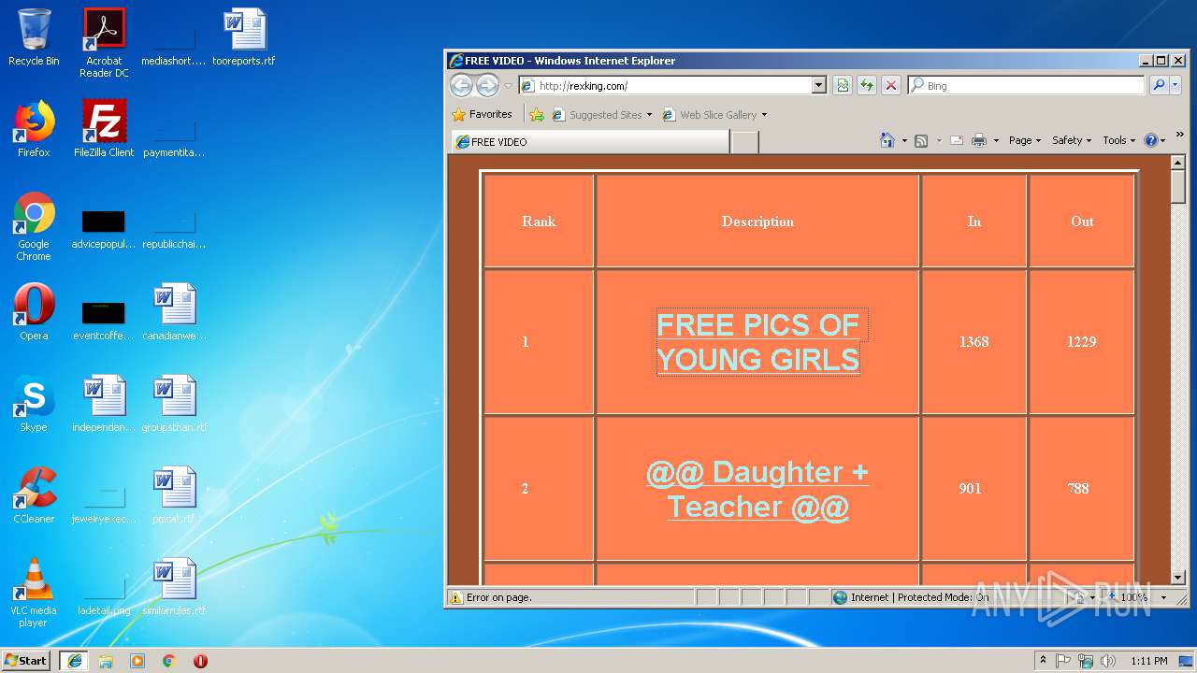
Task: Click the Out value 788 cell
Action: pos(1082,489)
